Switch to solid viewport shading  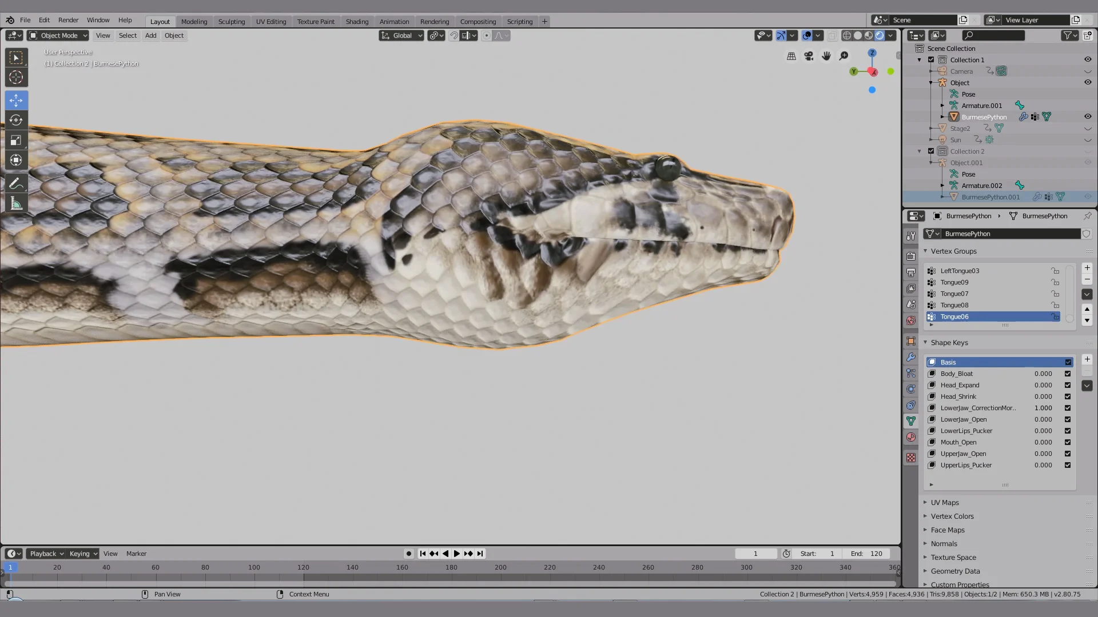pos(858,35)
